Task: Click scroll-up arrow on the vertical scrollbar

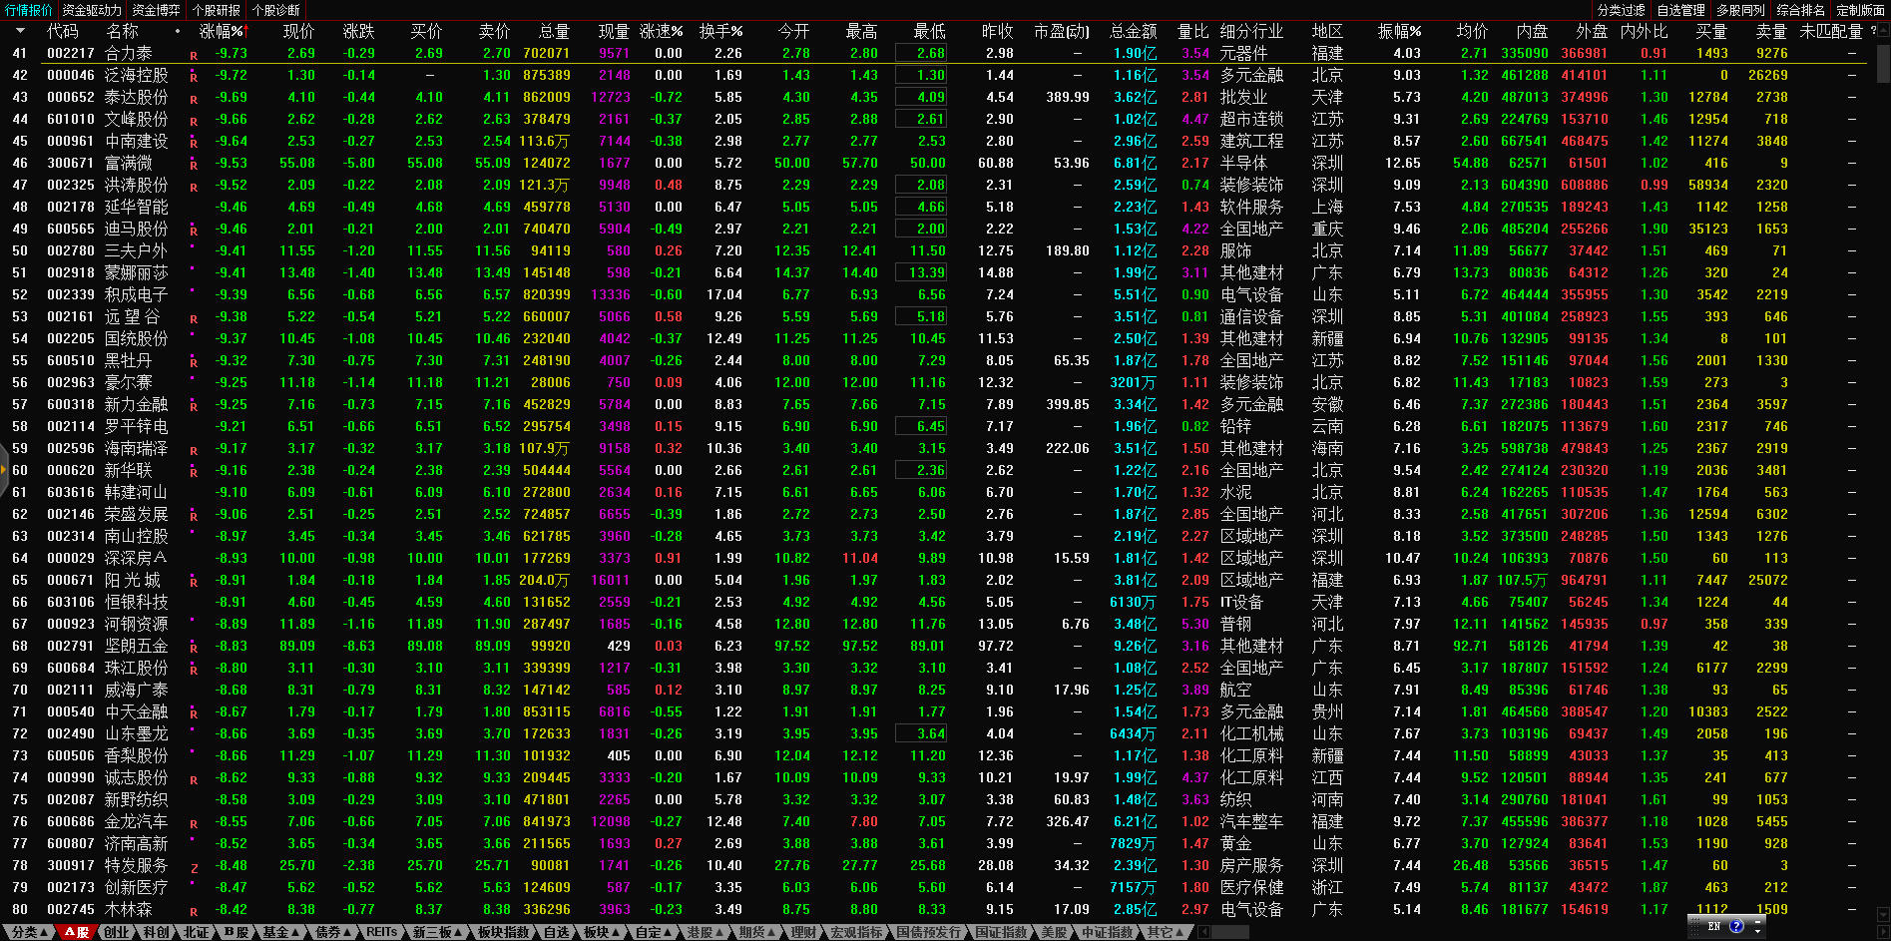Action: point(1882,30)
